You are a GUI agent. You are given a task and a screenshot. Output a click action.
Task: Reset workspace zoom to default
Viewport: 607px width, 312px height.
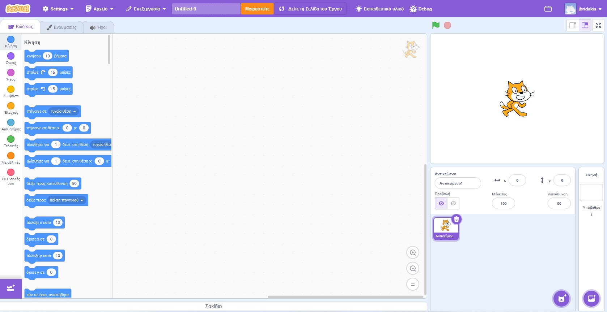point(413,284)
